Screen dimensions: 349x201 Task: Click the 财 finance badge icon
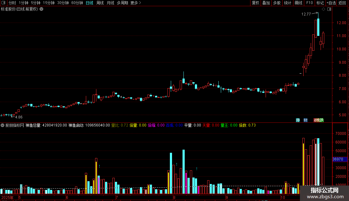tap(305, 120)
